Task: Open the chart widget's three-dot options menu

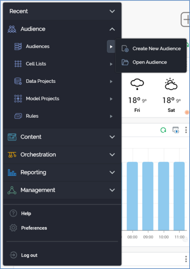Action: pos(186,130)
